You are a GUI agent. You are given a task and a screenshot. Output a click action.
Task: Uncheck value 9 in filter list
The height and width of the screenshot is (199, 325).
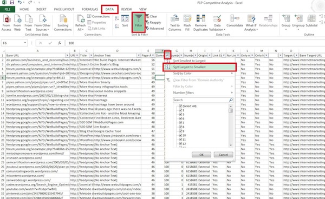[x=180, y=131]
